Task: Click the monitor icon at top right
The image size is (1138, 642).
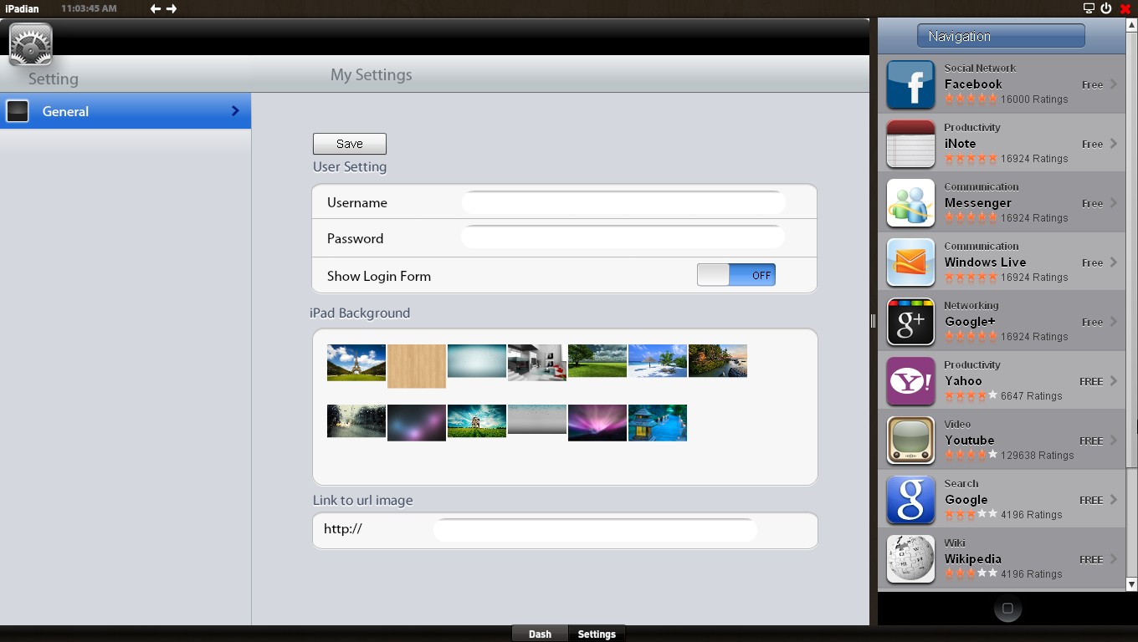Action: (1089, 8)
